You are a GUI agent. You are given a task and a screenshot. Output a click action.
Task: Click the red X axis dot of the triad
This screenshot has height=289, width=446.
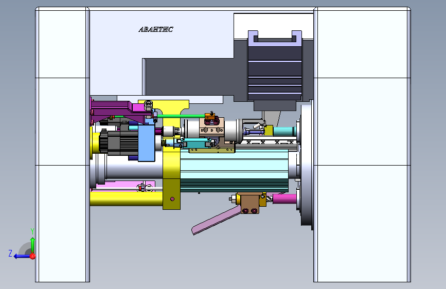click(33, 256)
